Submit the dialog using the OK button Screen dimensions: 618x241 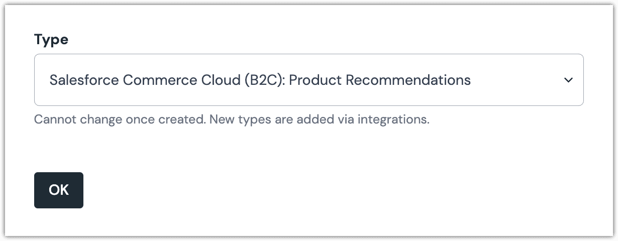[59, 190]
